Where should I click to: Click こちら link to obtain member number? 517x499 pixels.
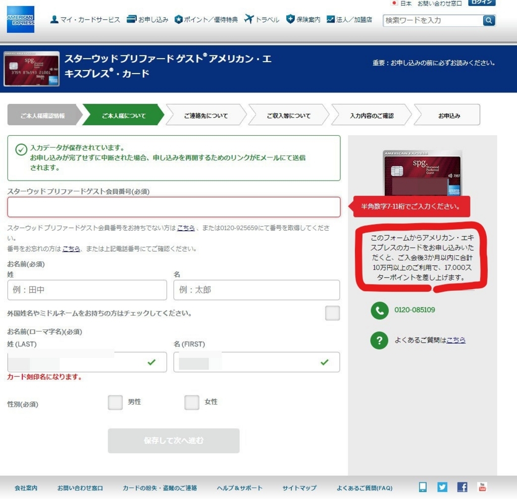[186, 228]
